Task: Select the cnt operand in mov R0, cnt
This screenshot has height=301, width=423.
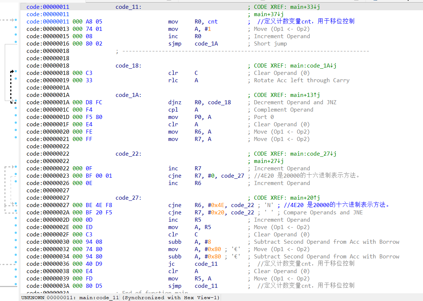Action: tap(213, 22)
